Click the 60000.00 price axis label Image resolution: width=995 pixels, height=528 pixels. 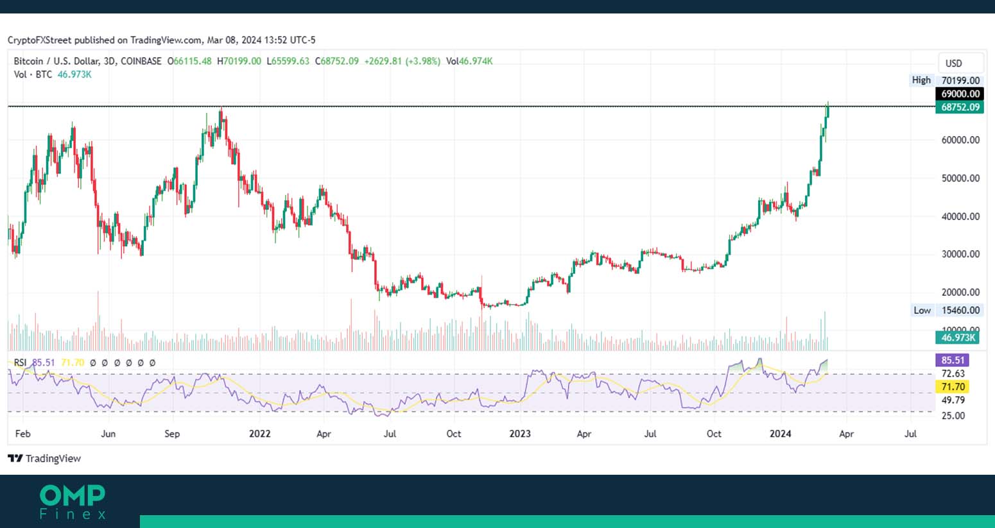pos(960,140)
